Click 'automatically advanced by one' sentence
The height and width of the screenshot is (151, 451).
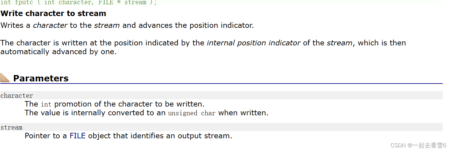pos(58,52)
